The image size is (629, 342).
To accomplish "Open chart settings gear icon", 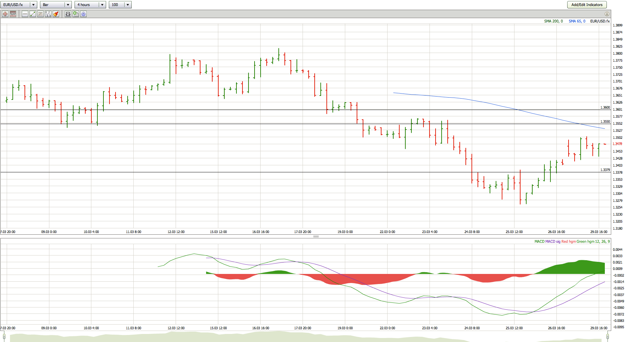I will [x=84, y=14].
